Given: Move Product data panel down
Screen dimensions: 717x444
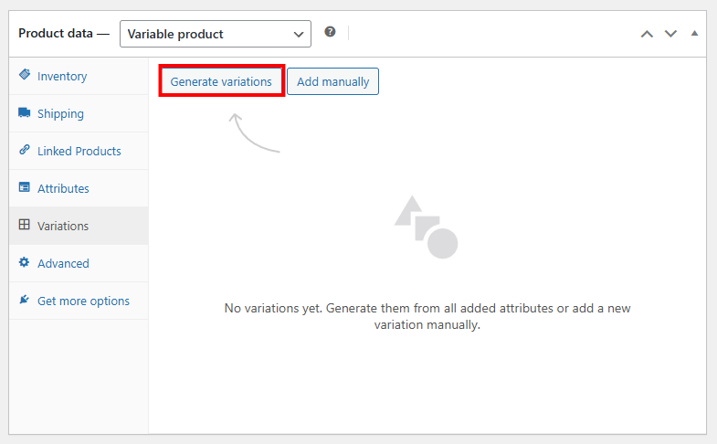Looking at the screenshot, I should coord(670,34).
